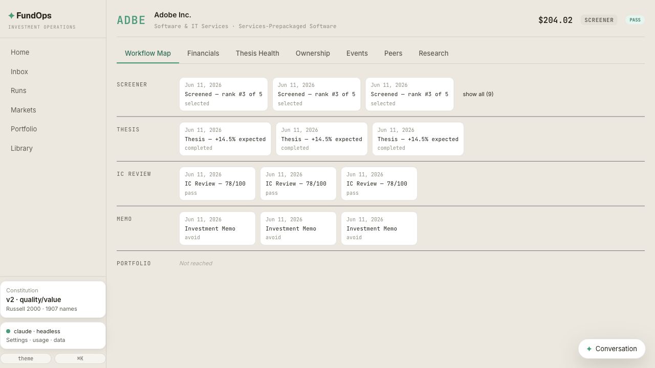
Task: Open the second Screened rank #3 card
Action: tap(317, 95)
